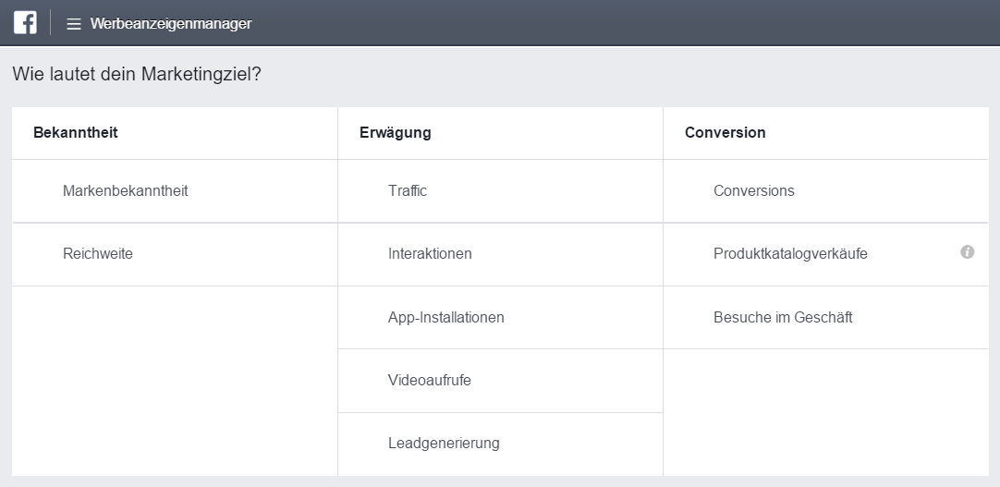Viewport: 1000px width, 487px height.
Task: Pick the Traffic marketing objective
Action: (x=408, y=191)
